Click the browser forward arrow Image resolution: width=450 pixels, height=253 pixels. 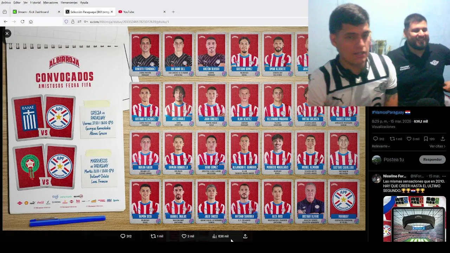14,21
